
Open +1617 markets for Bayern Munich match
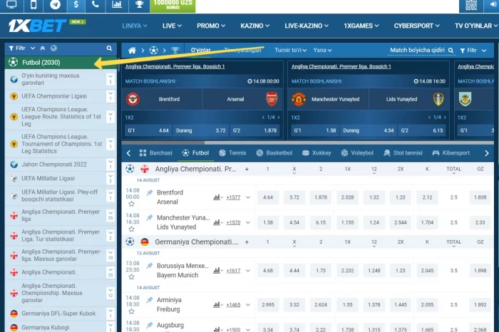tap(233, 271)
